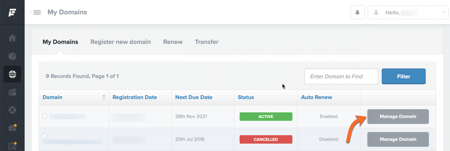The height and width of the screenshot is (151, 450).
Task: Sort using the Domain column arrows
Action: tap(104, 97)
